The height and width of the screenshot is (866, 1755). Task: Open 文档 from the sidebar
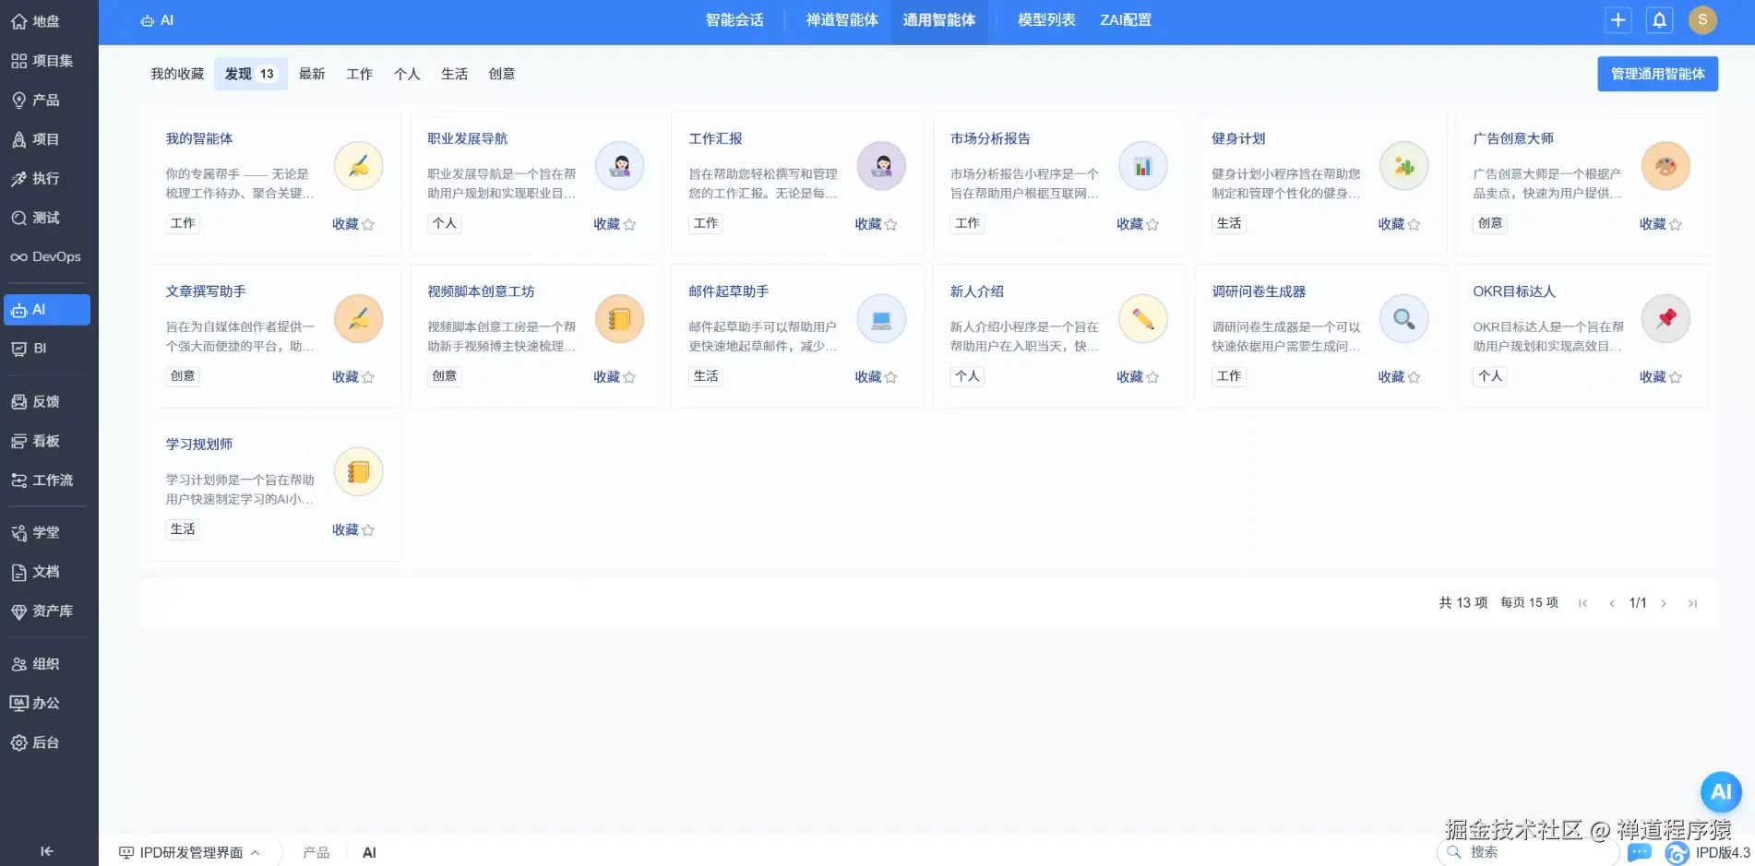point(37,572)
